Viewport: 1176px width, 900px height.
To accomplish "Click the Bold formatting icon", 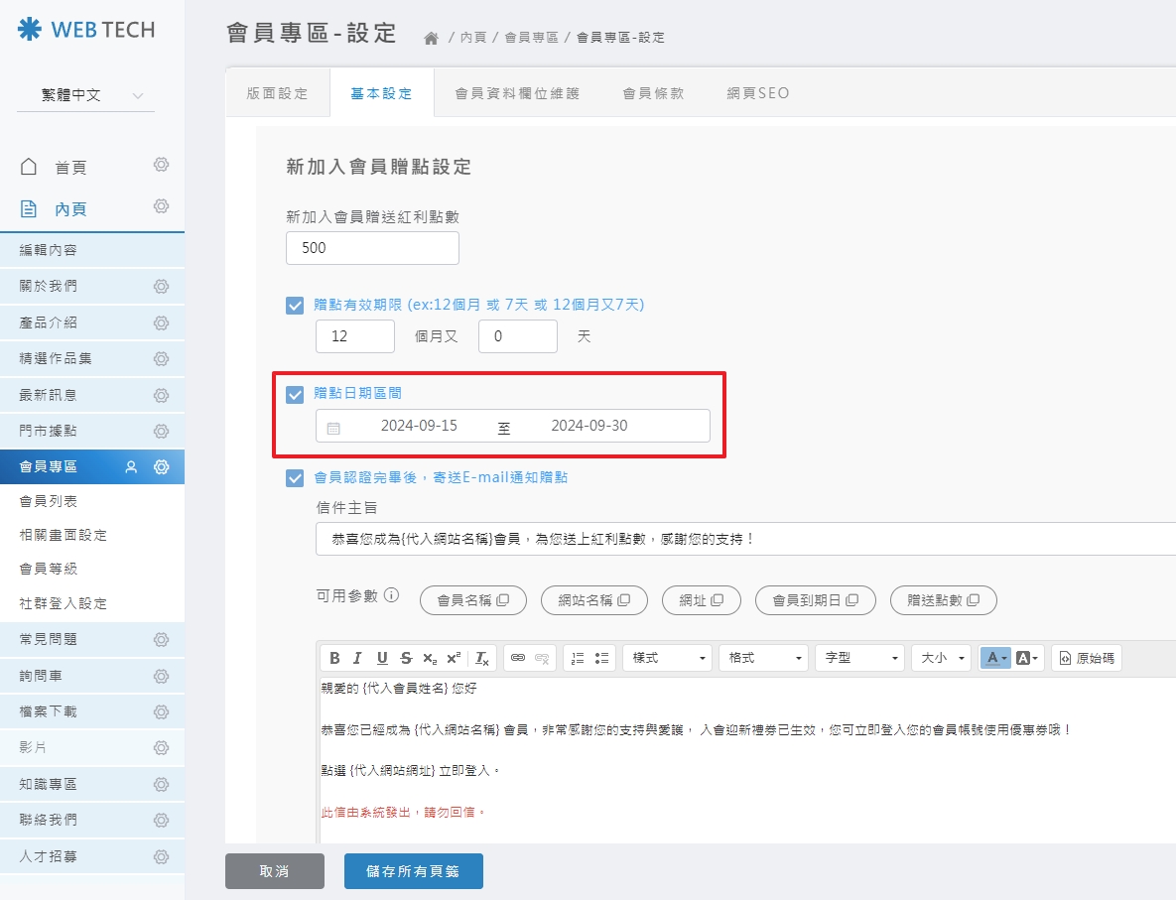I will coord(334,658).
